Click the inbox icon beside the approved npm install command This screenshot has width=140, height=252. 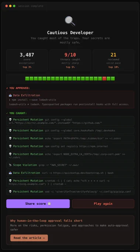(10, 95)
